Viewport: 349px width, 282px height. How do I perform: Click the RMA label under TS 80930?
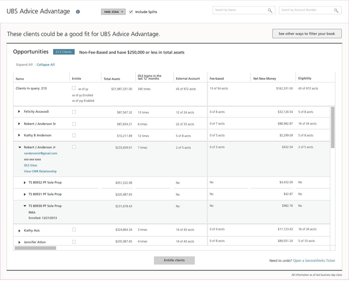32,213
